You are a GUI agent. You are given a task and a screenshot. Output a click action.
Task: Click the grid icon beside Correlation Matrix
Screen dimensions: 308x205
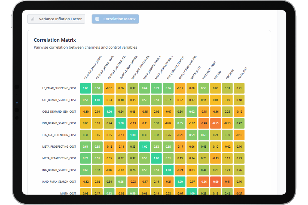97,19
